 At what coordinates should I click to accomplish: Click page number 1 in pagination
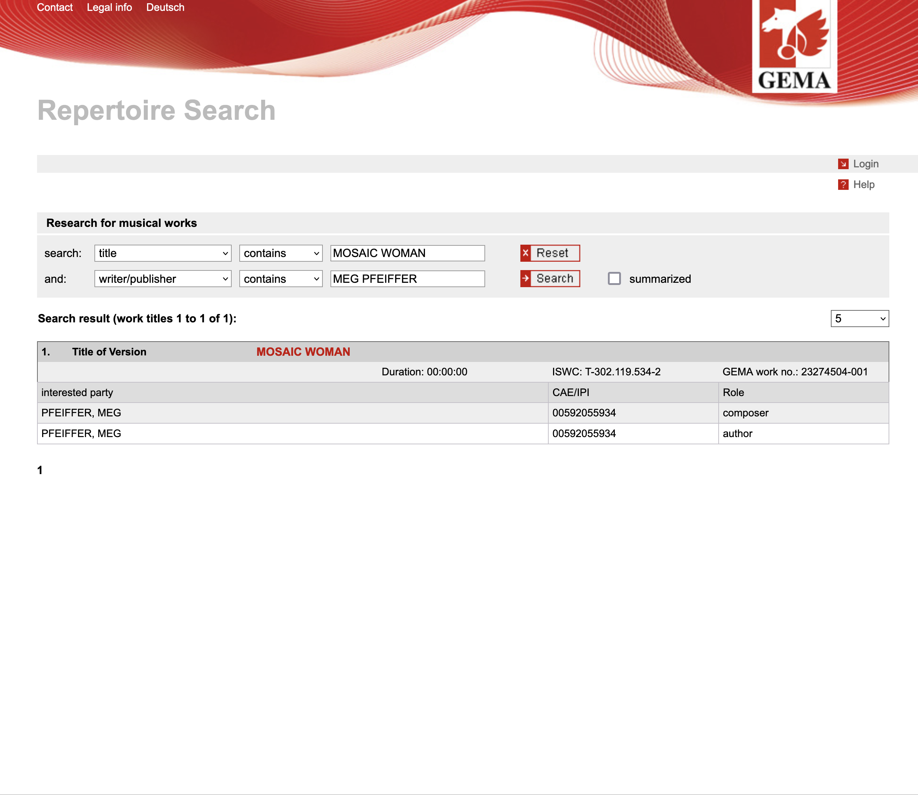tap(40, 470)
